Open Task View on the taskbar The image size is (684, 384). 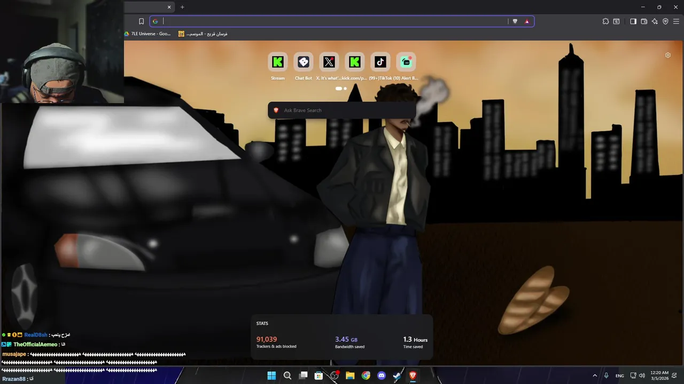coord(303,375)
